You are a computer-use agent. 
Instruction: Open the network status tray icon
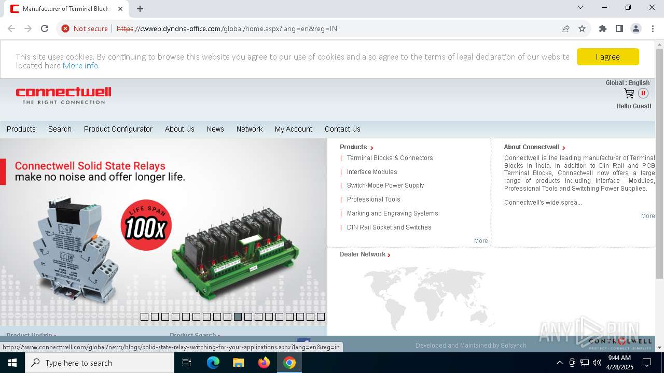pos(585,363)
